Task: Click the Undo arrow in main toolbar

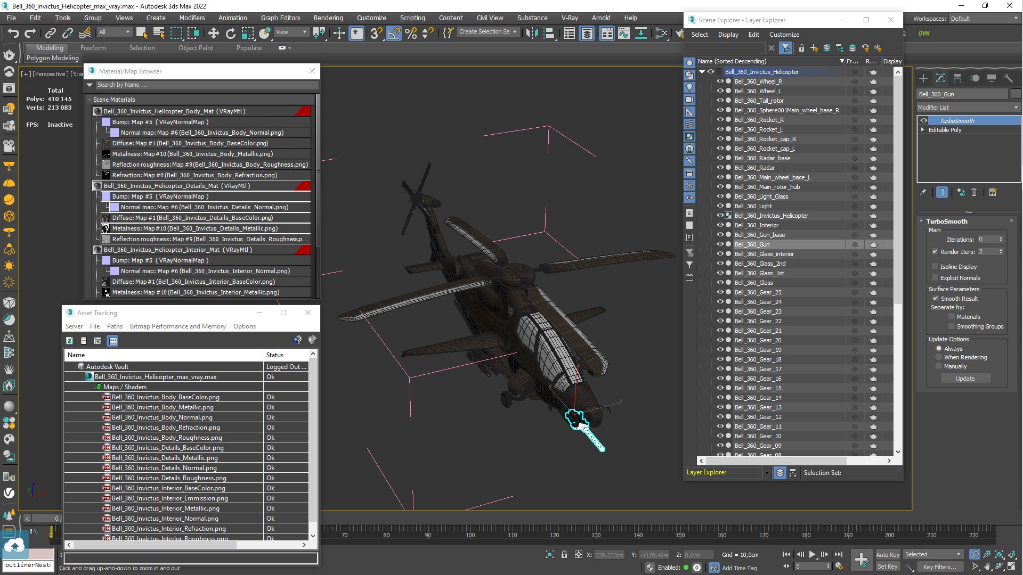Action: pyautogui.click(x=13, y=33)
